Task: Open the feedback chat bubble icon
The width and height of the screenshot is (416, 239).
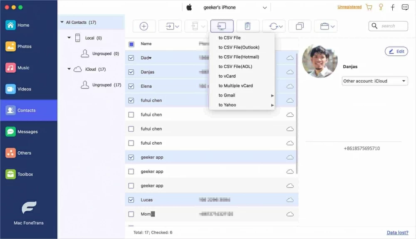Action: pyautogui.click(x=405, y=7)
